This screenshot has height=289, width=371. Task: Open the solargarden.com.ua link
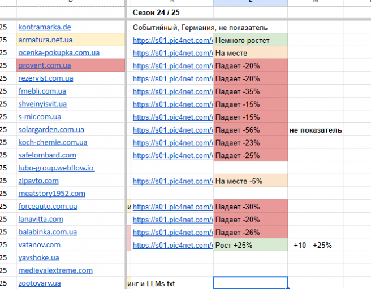51,129
